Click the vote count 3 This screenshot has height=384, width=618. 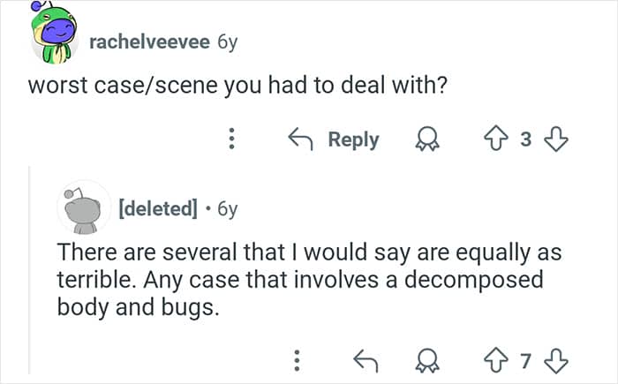[x=529, y=139]
